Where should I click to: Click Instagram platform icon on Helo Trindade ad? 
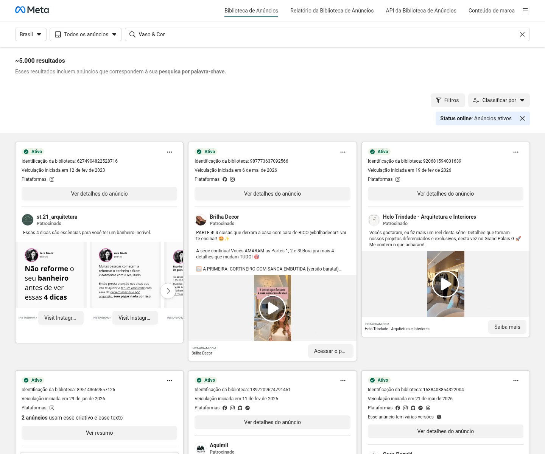[398, 179]
